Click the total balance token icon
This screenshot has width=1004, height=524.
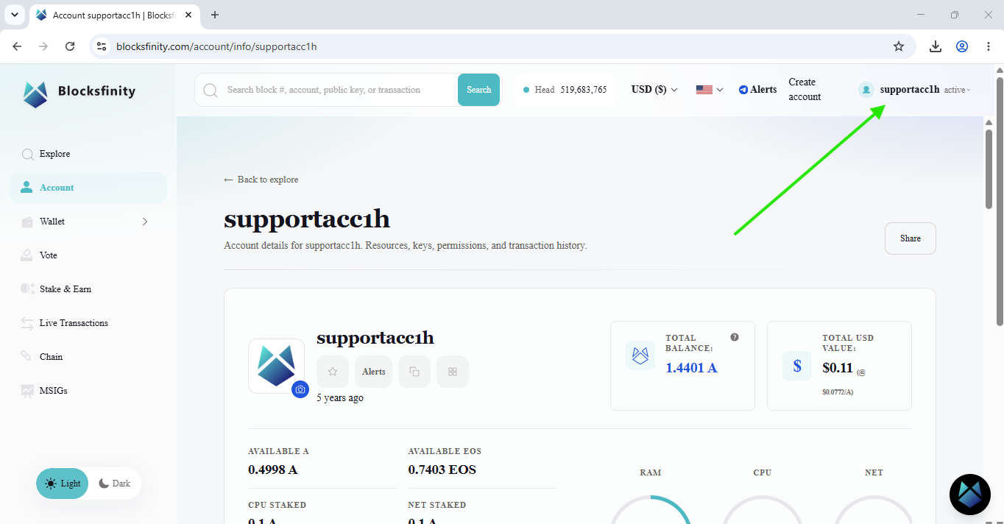click(640, 355)
